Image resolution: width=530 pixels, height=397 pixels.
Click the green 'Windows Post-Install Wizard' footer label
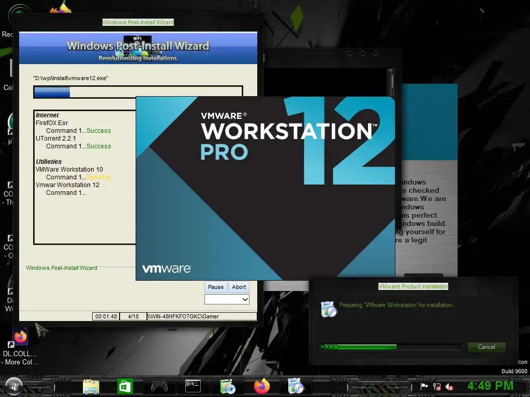(62, 268)
